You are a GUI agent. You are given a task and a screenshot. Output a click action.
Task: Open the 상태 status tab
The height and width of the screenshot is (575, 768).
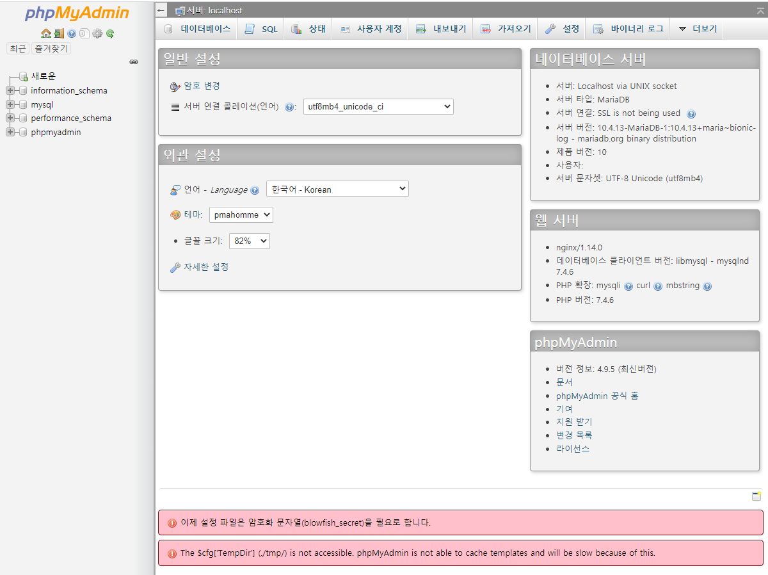pos(308,29)
